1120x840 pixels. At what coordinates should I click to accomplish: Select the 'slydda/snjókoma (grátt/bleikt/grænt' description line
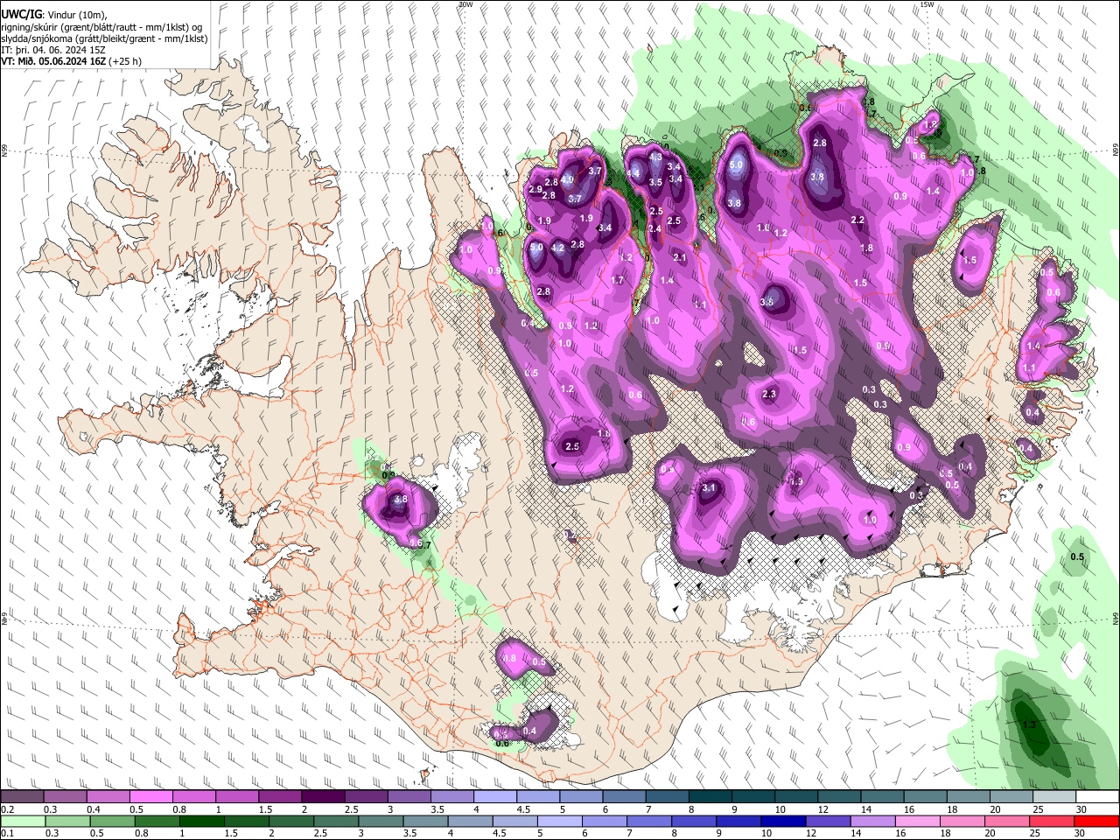pyautogui.click(x=104, y=38)
